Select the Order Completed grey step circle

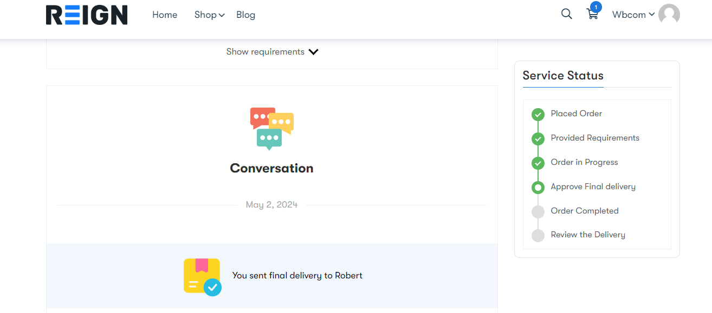538,211
